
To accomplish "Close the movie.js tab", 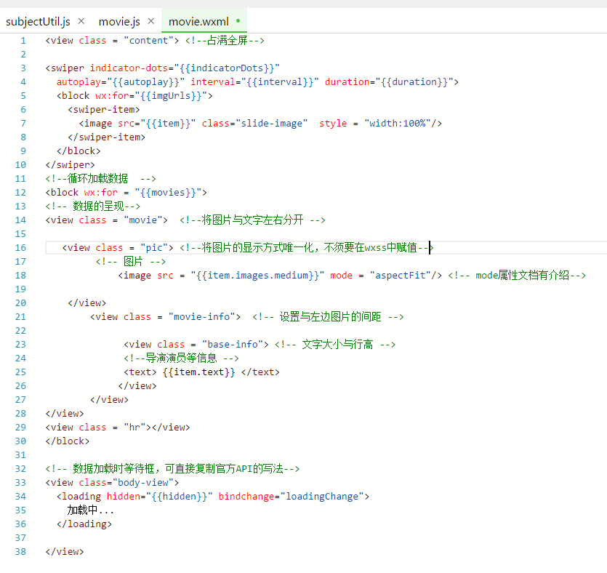I will point(150,21).
